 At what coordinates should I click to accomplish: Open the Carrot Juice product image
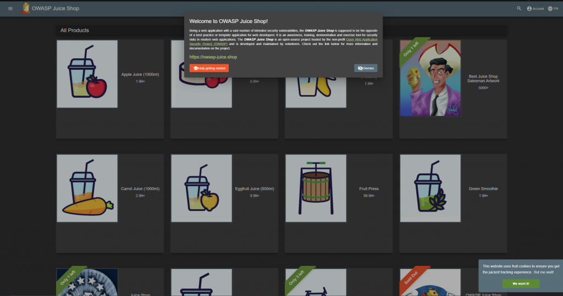pyautogui.click(x=87, y=188)
